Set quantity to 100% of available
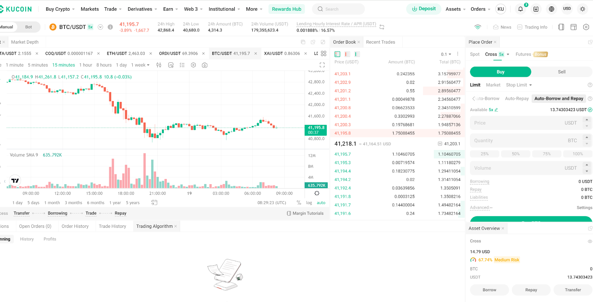This screenshot has width=593, height=302. [x=577, y=154]
